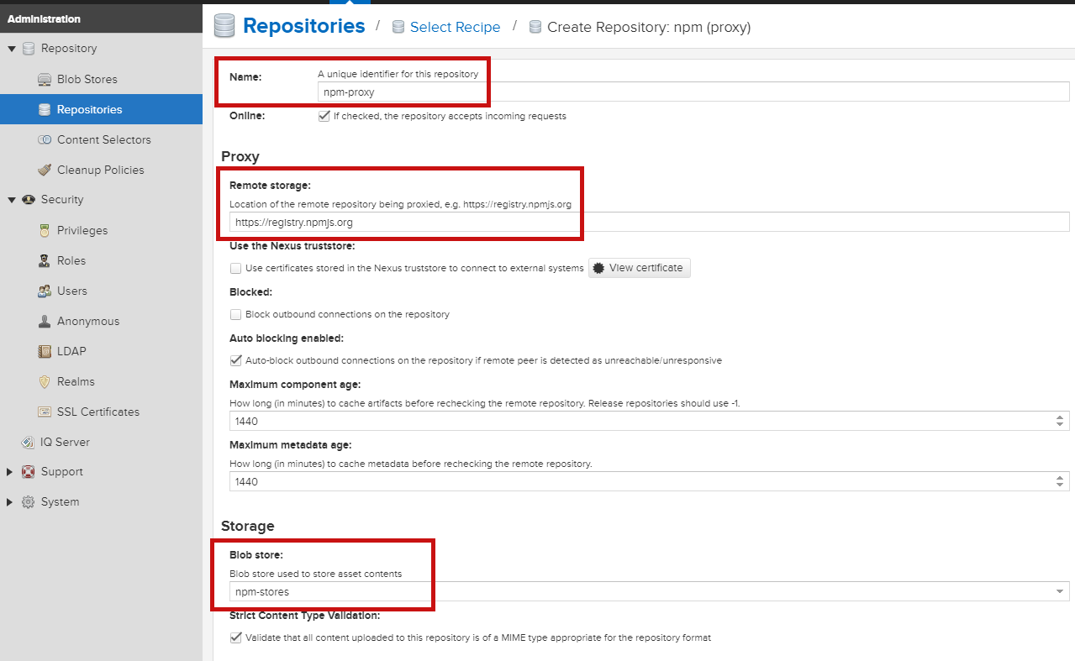
Task: Open the Blob store dropdown
Action: tap(1060, 592)
